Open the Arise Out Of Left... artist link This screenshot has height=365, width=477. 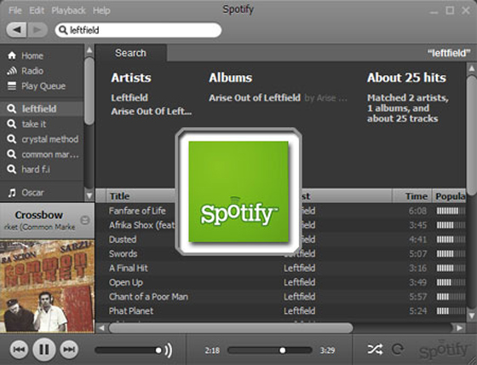pyautogui.click(x=152, y=112)
